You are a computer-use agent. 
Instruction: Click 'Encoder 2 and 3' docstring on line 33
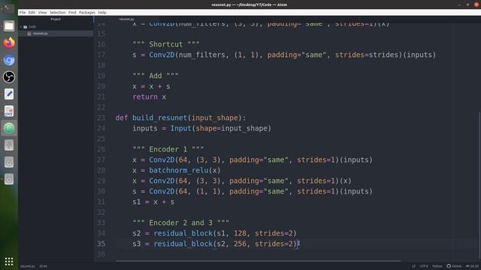pos(180,223)
